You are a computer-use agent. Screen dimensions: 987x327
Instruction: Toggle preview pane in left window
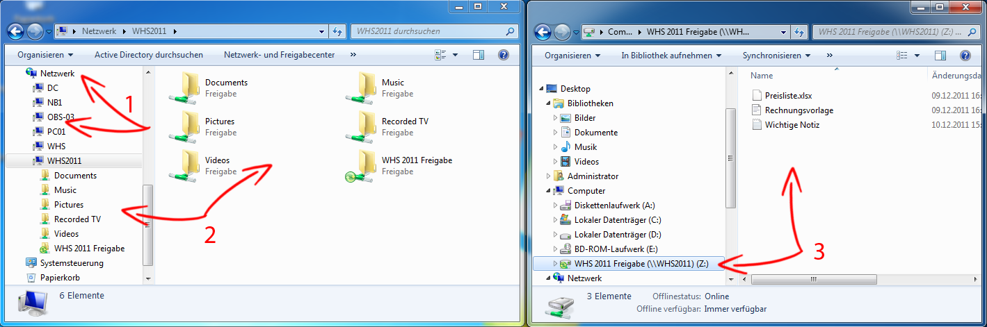[x=479, y=54]
